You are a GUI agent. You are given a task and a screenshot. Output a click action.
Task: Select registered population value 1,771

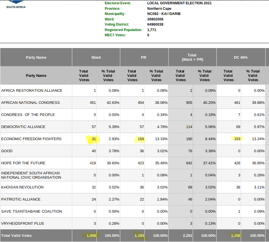click(x=152, y=30)
